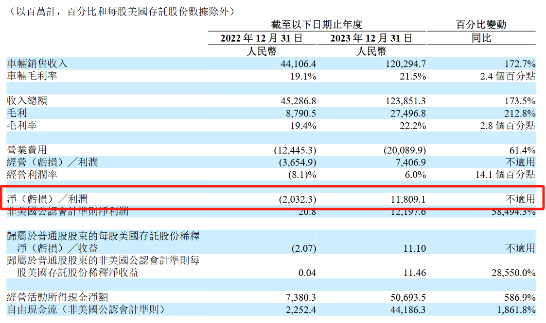Select the 212.8% value
Viewport: 546px width, 323px height.
coord(520,113)
